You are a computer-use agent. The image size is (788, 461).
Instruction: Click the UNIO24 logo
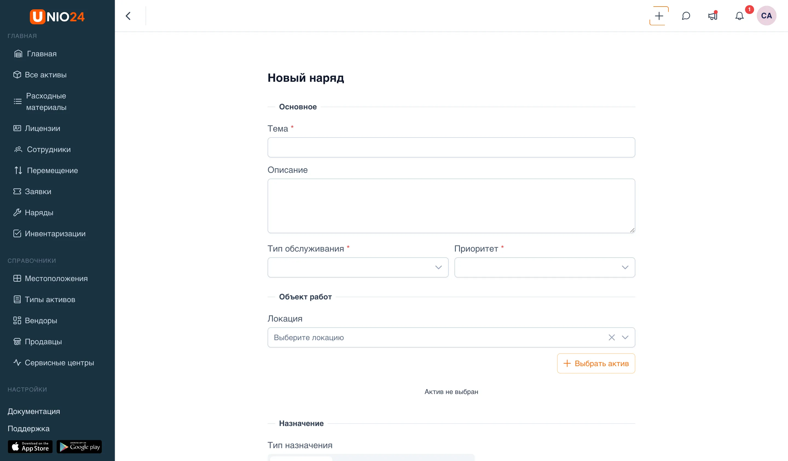[57, 17]
